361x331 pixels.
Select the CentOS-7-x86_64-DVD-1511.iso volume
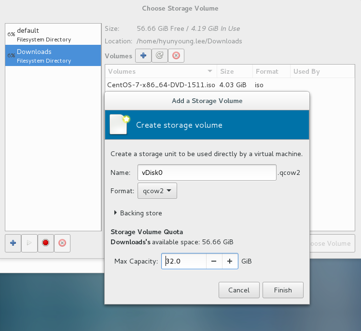pos(161,85)
